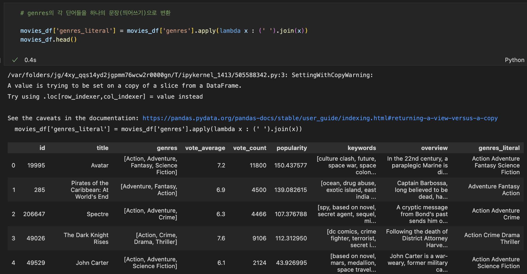Screen dimensions: 527x274
Task: Place cursor on the 'movies_df.head()' code line
Action: point(49,40)
